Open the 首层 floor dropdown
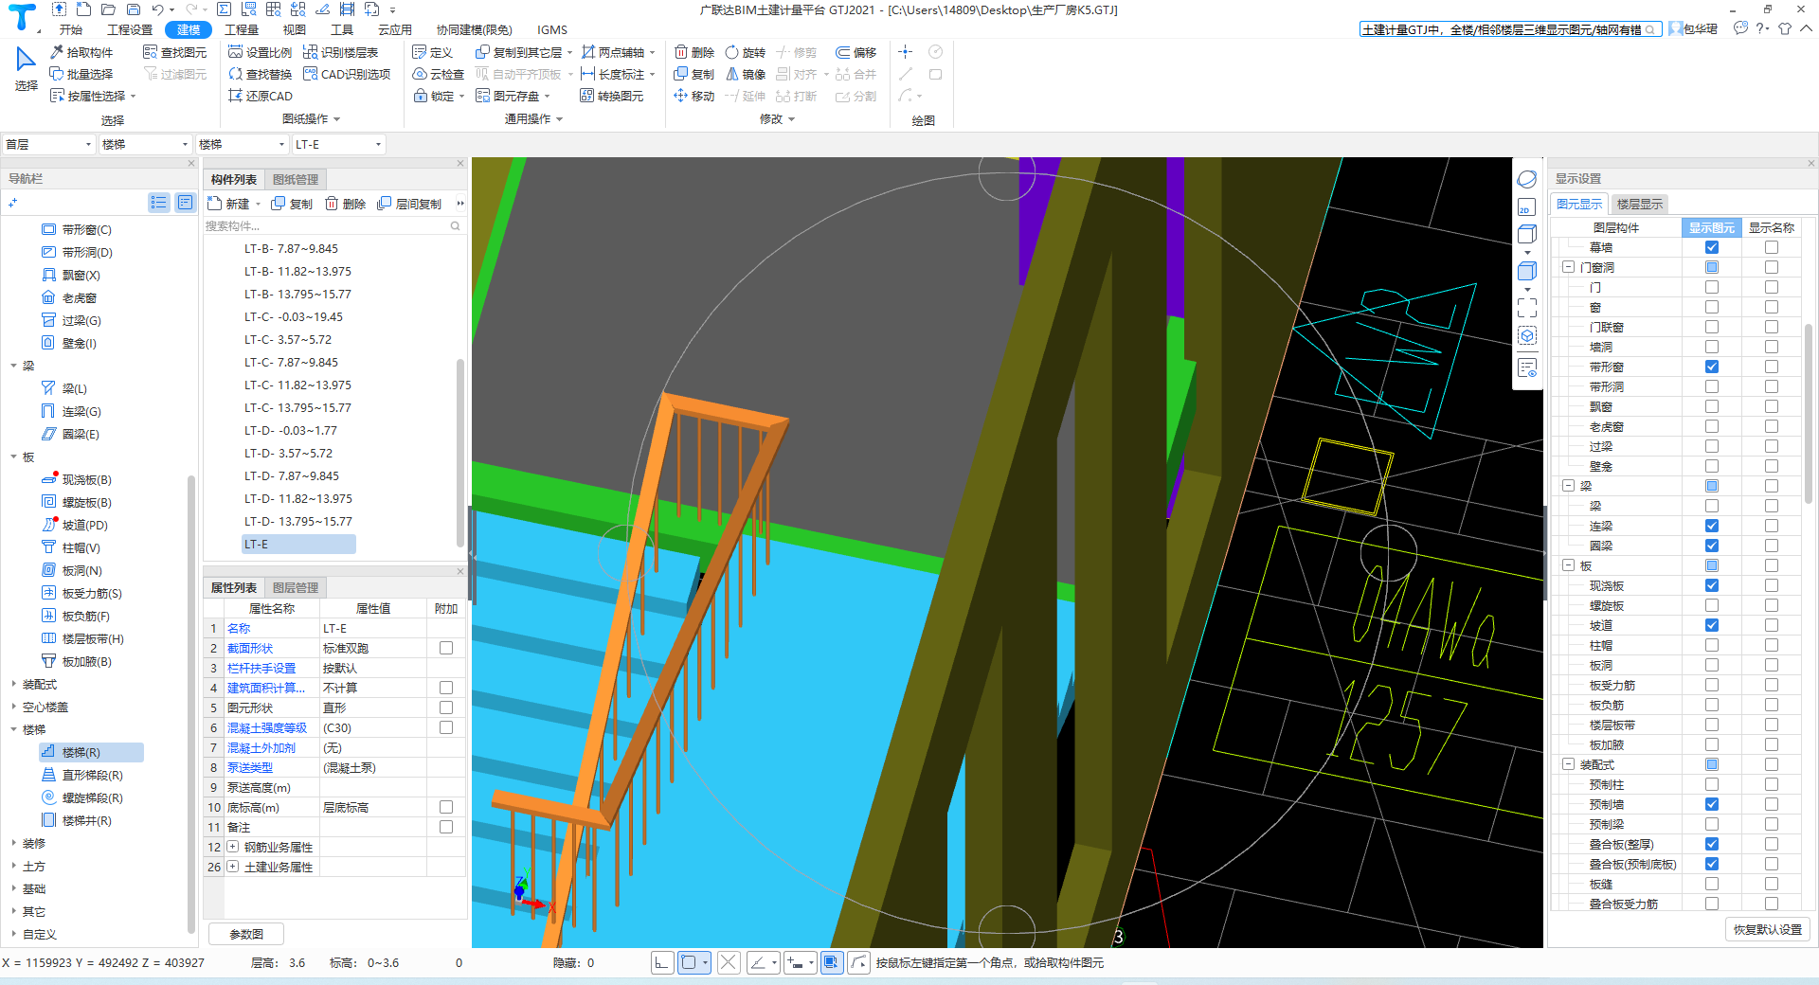 [x=49, y=144]
